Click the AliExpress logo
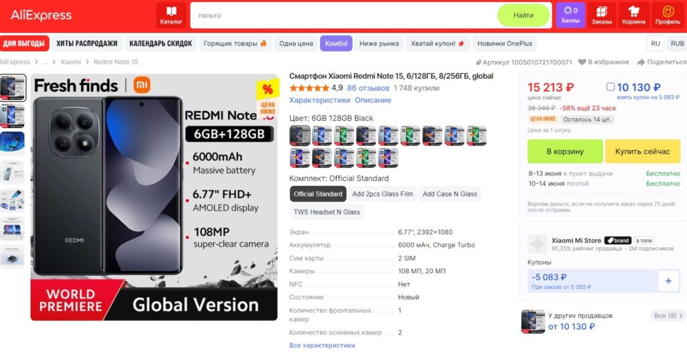 coord(41,15)
